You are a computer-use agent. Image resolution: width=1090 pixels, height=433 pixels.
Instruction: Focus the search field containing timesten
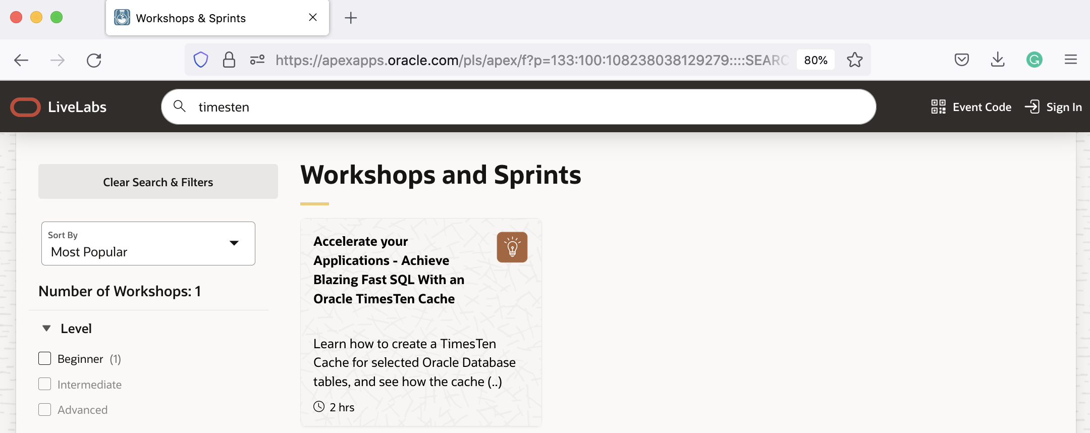518,107
